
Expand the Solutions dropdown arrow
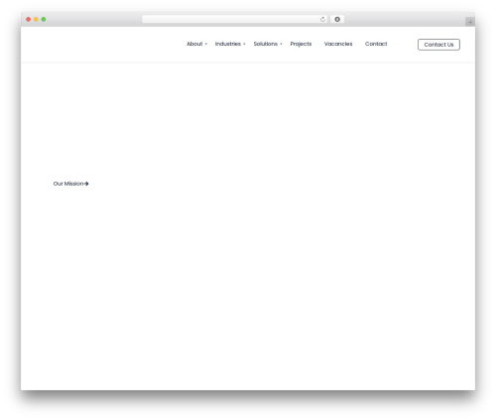[281, 44]
